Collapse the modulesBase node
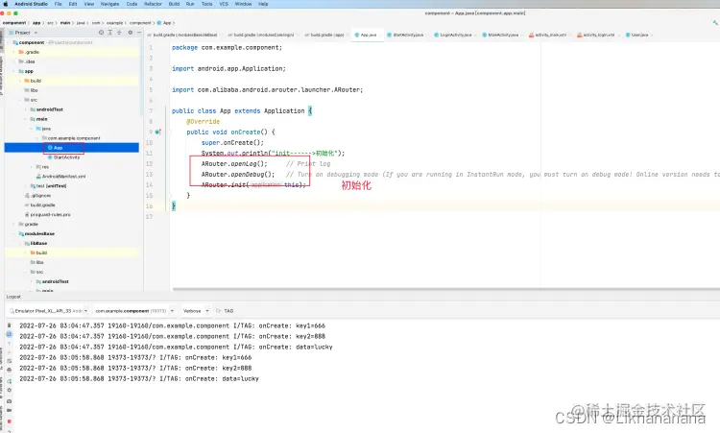The width and height of the screenshot is (720, 433). click(14, 233)
